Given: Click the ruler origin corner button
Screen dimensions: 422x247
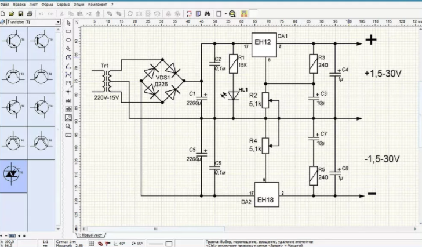Looking at the screenshot, I should coord(77,23).
